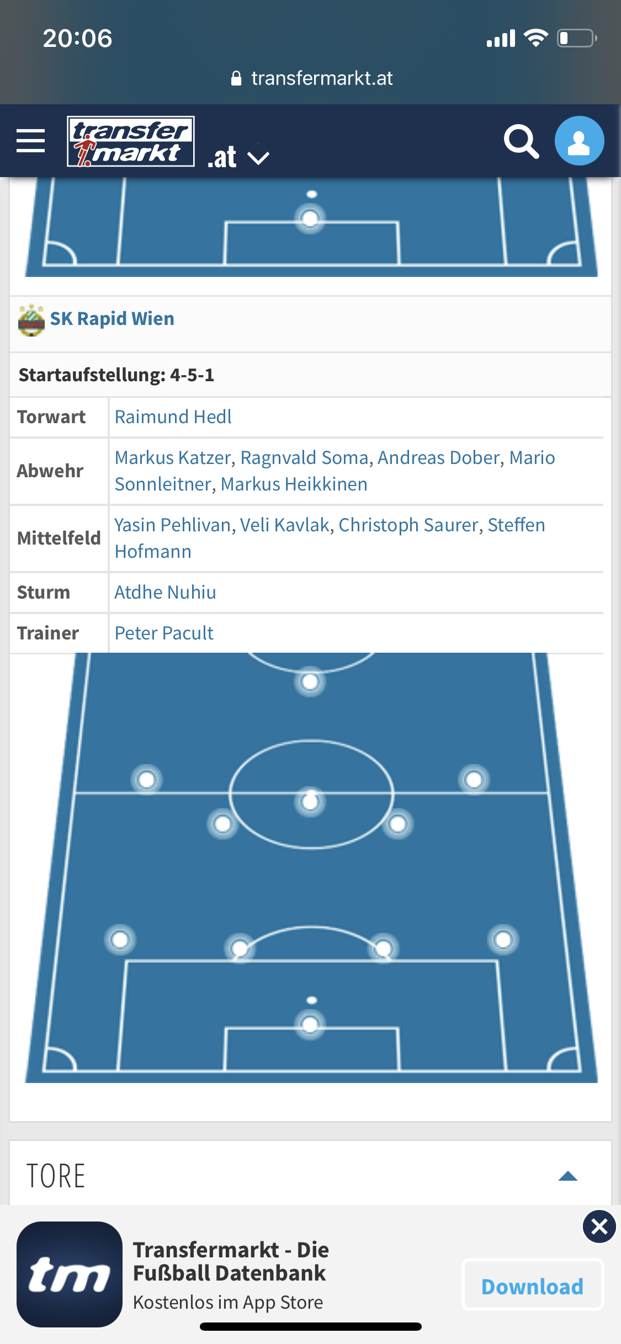This screenshot has height=1344, width=621.
Task: Tap the striker marker near midfield top
Action: pyautogui.click(x=310, y=681)
